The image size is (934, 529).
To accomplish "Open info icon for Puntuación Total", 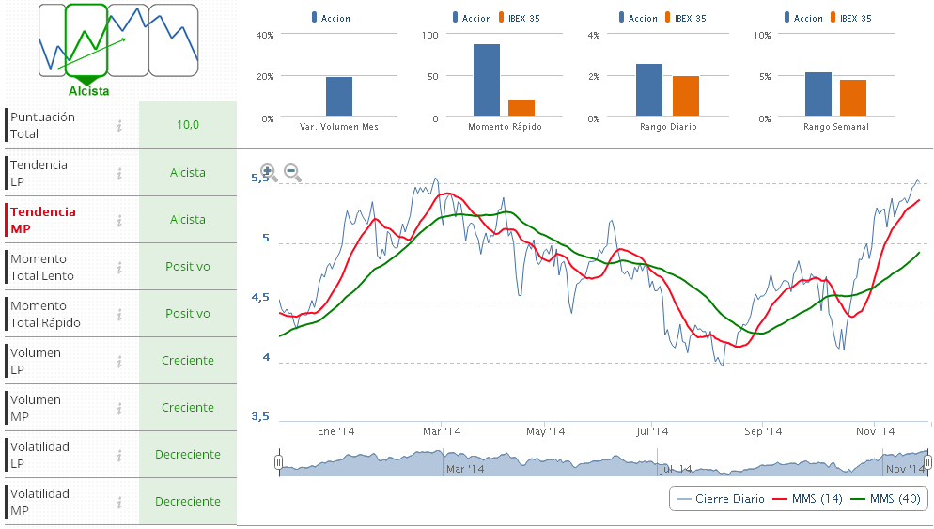I will [119, 126].
